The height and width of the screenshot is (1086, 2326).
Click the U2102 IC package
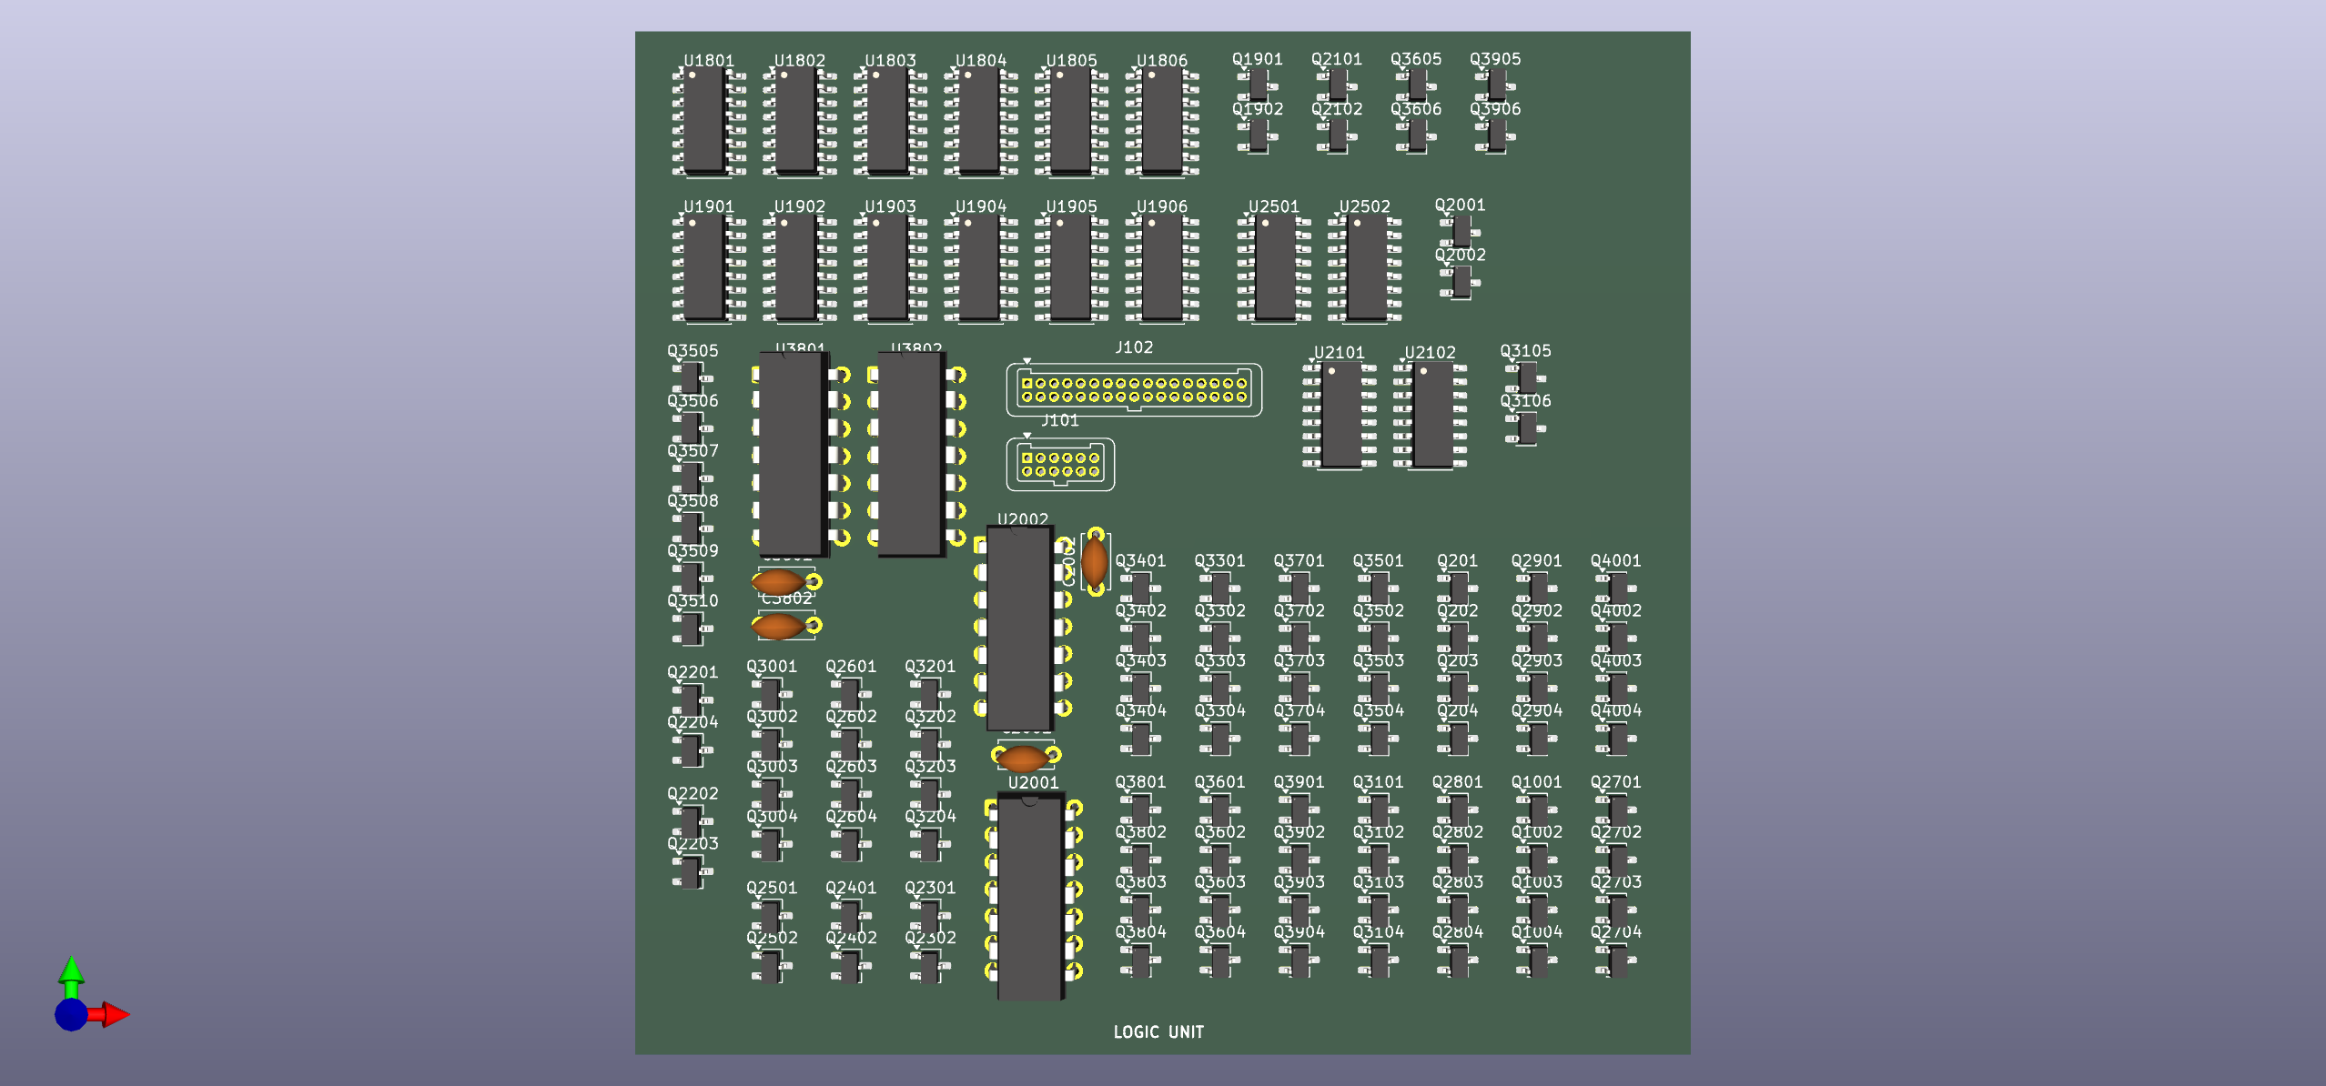point(1431,415)
